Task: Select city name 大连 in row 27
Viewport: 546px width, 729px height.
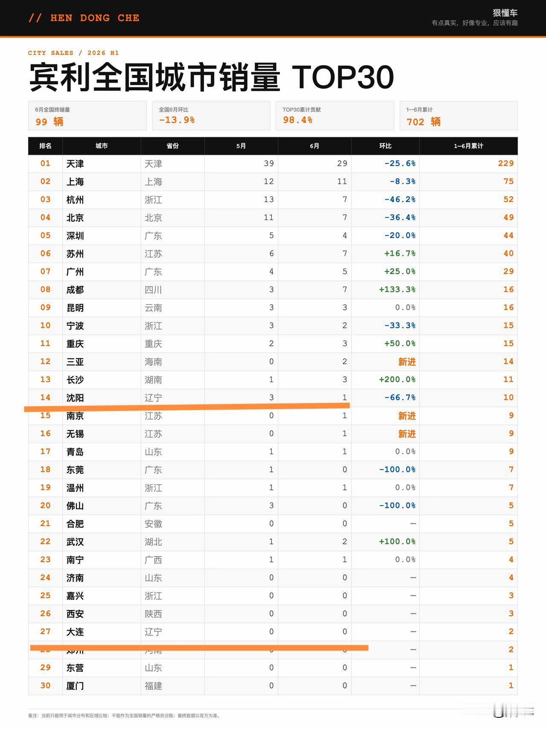Action: point(75,632)
